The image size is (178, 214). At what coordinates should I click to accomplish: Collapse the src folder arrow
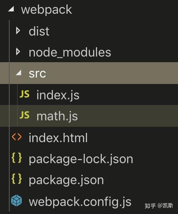[x=19, y=72]
